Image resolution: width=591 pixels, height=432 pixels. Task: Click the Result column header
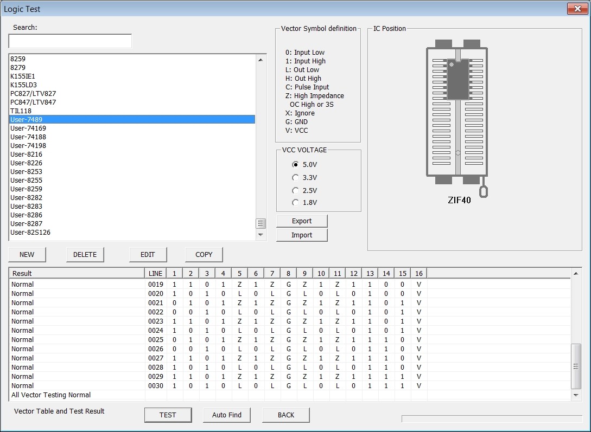click(77, 274)
